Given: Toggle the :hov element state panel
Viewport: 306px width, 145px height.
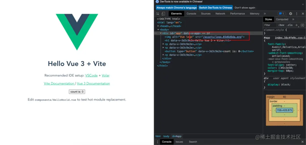Looking at the screenshot, I should pyautogui.click(x=281, y=25).
